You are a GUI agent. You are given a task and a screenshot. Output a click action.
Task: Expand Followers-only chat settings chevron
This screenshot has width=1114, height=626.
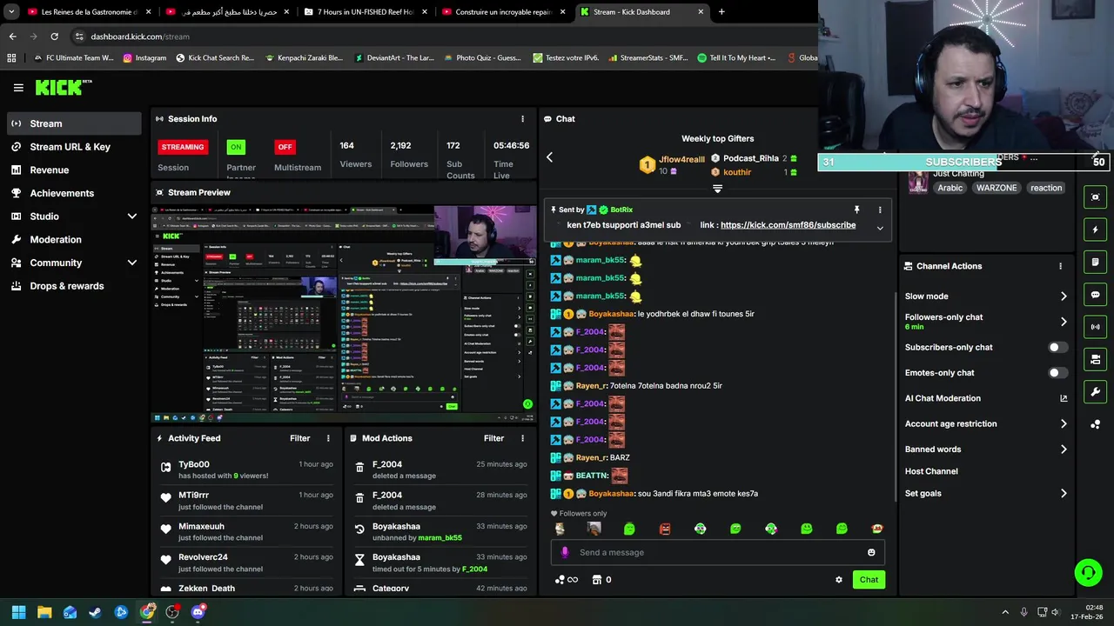tap(1064, 322)
